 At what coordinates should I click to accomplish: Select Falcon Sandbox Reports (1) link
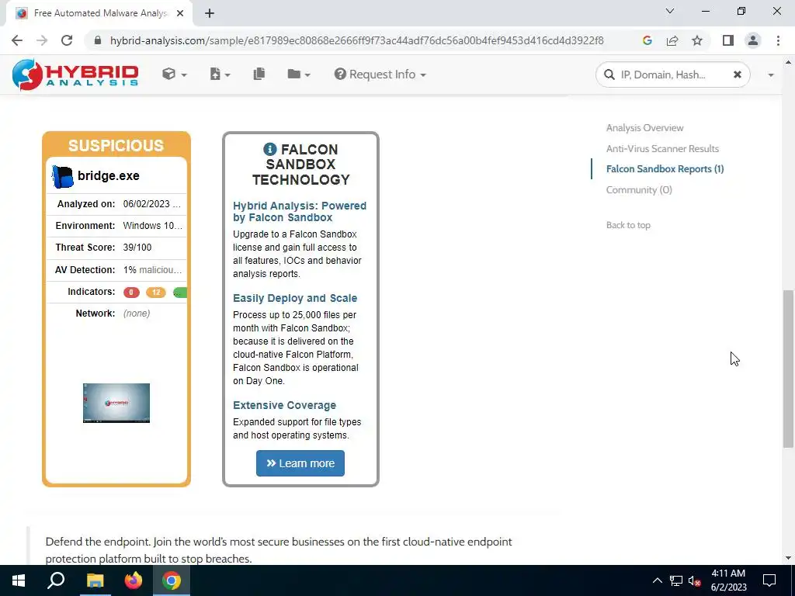[665, 168]
